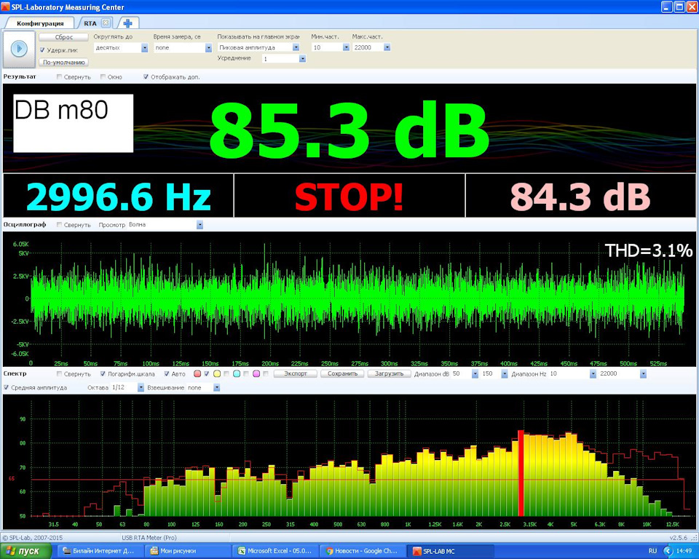Click the Сохранить spectrum button
699x559 pixels.
click(x=342, y=373)
